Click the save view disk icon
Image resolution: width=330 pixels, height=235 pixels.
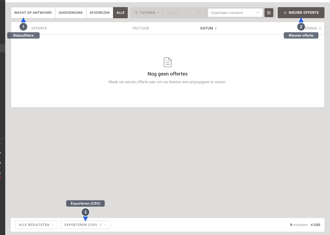click(269, 13)
